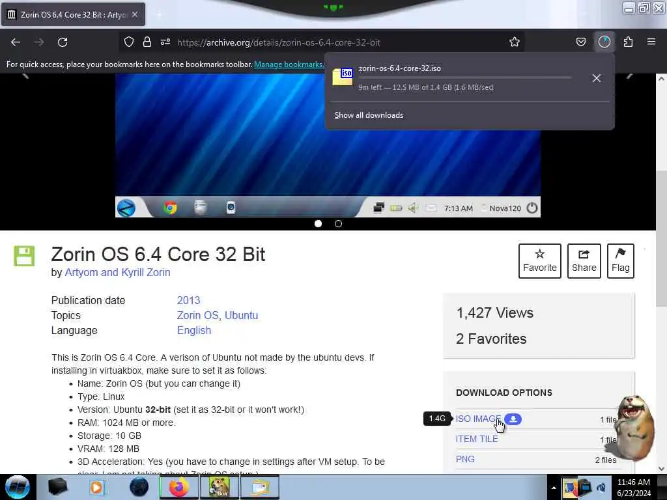Click the Zorin OS screenshot preview image
This screenshot has height=500, width=667.
point(328,145)
